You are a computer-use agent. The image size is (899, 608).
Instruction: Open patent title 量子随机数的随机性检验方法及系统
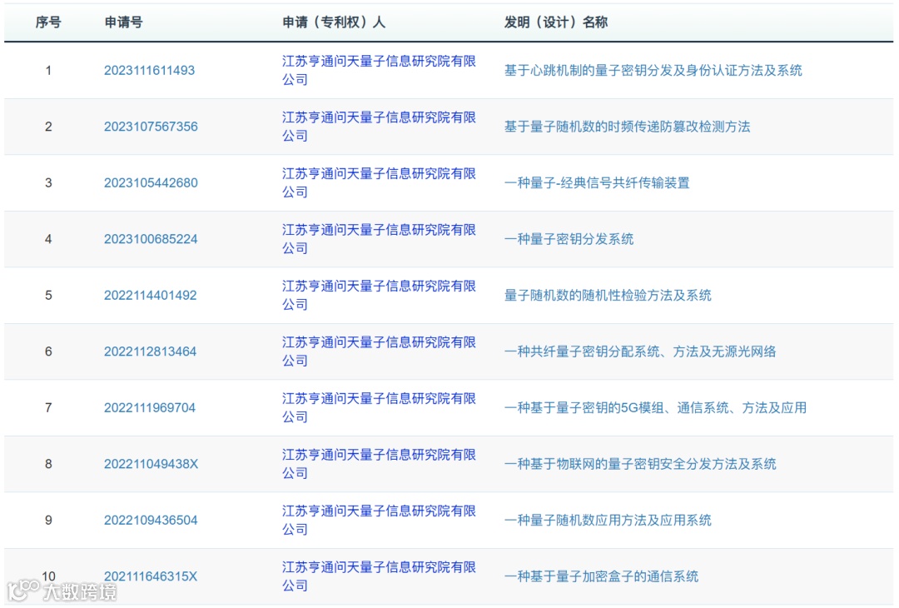click(608, 296)
